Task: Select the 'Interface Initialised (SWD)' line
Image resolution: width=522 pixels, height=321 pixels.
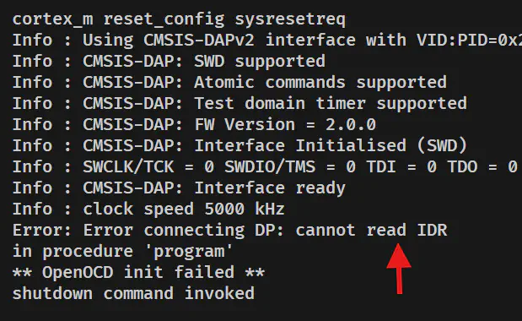Action: (239, 146)
